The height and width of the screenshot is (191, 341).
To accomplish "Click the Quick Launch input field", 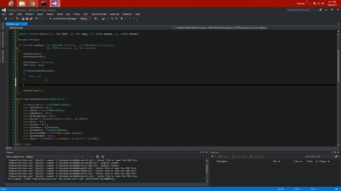I will [x=302, y=10].
